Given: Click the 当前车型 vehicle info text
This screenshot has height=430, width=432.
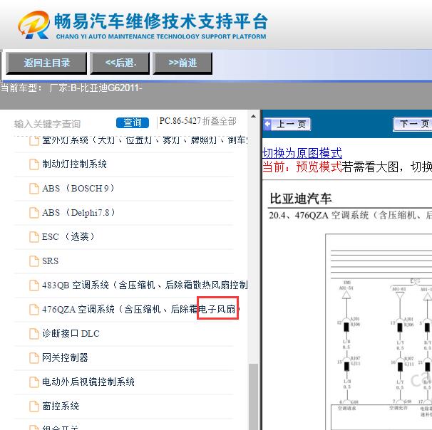Looking at the screenshot, I should coord(71,88).
